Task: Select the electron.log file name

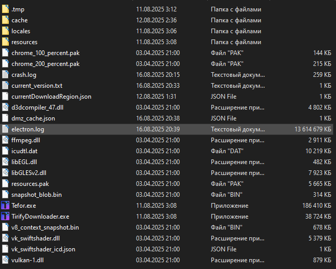Action: (27, 129)
